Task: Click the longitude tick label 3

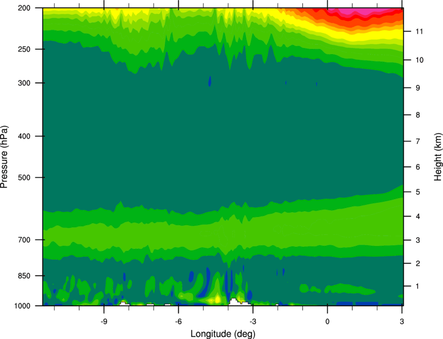Action: pos(402,321)
